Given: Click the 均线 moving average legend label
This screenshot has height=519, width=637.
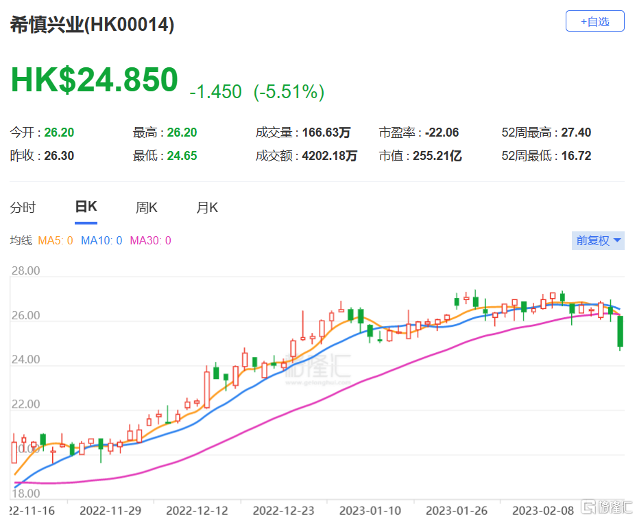Looking at the screenshot, I should coord(21,241).
